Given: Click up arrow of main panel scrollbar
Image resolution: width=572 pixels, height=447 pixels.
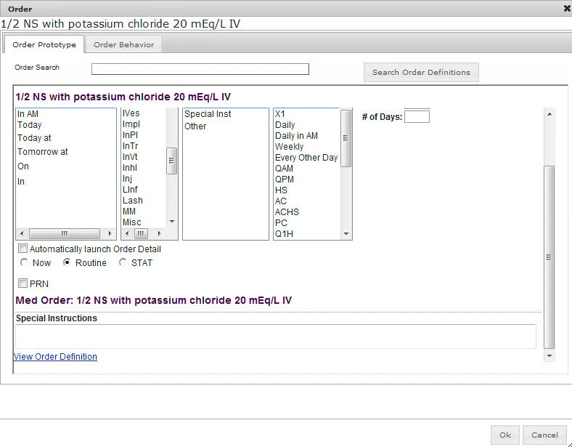Looking at the screenshot, I should (549, 114).
